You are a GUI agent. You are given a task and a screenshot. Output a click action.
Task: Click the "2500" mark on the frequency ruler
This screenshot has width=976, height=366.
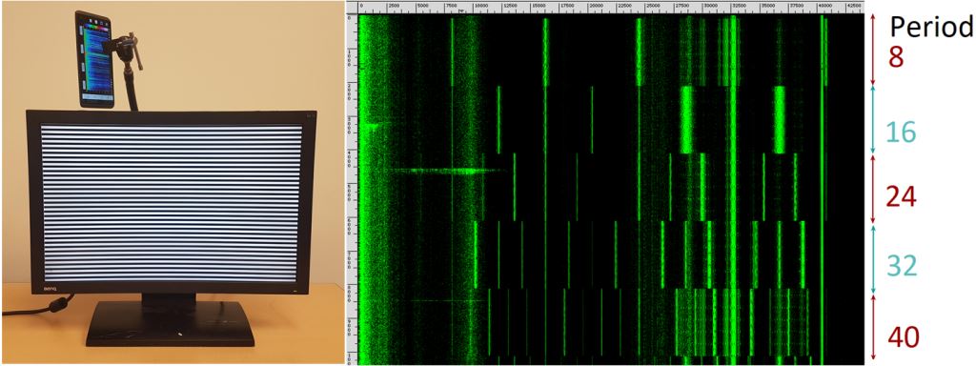394,6
